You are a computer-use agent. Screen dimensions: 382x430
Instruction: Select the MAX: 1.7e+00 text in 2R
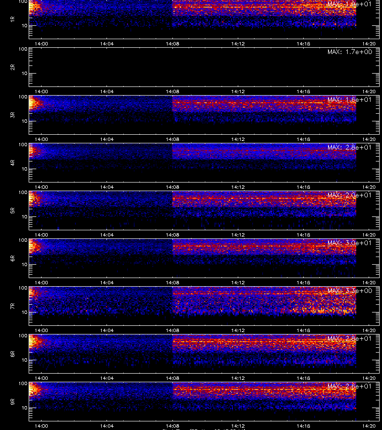[x=350, y=52]
